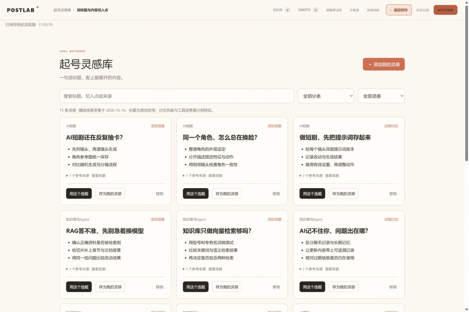Expand sources for 'RAG答不准,先别急着换模型' card

click(86, 269)
